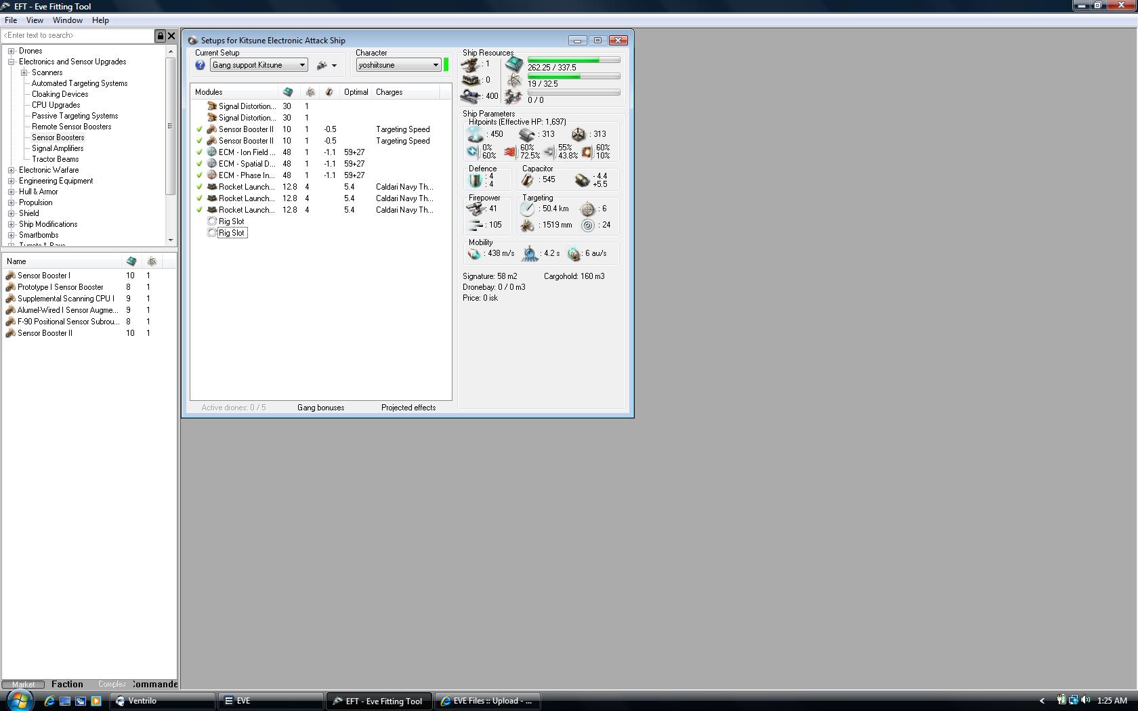This screenshot has width=1138, height=711.
Task: Open the View menu
Action: tap(35, 20)
